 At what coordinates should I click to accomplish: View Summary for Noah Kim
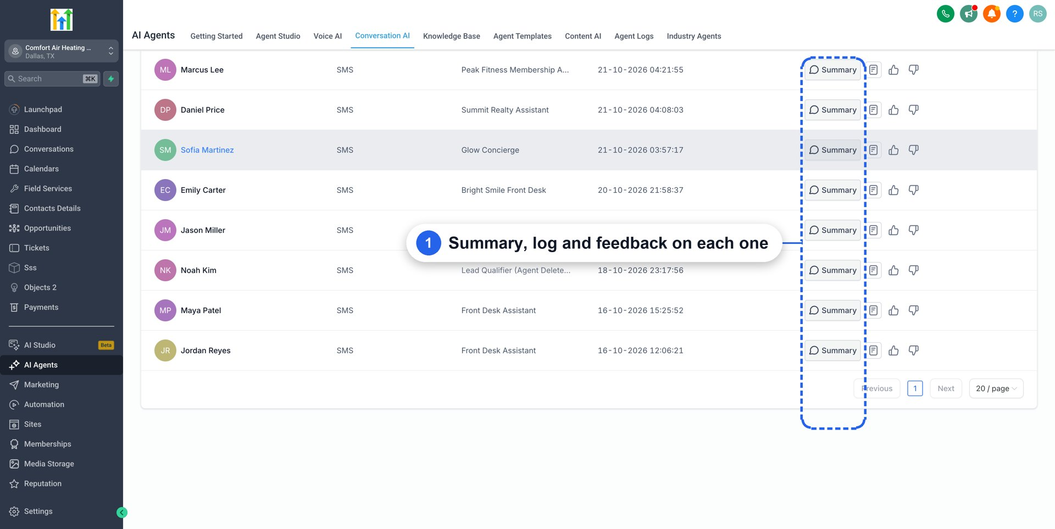[832, 270]
